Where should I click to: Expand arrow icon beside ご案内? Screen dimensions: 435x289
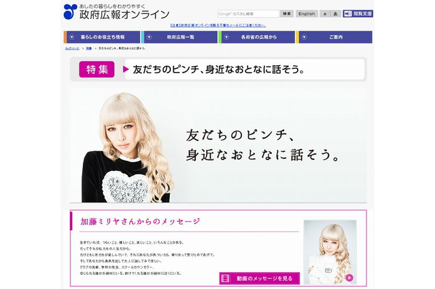[x=304, y=37]
